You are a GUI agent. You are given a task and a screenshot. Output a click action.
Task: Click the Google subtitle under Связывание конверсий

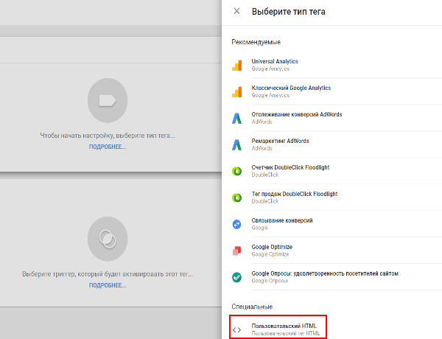tap(259, 228)
